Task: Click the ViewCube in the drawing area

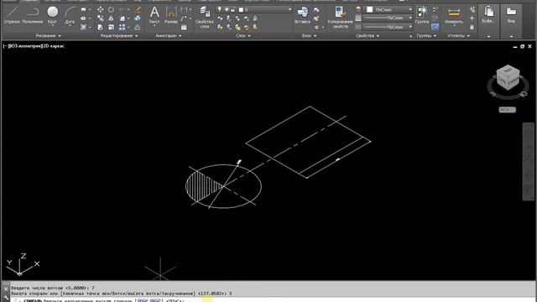Action: click(x=508, y=78)
